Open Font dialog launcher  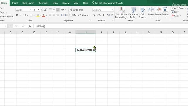(46, 21)
